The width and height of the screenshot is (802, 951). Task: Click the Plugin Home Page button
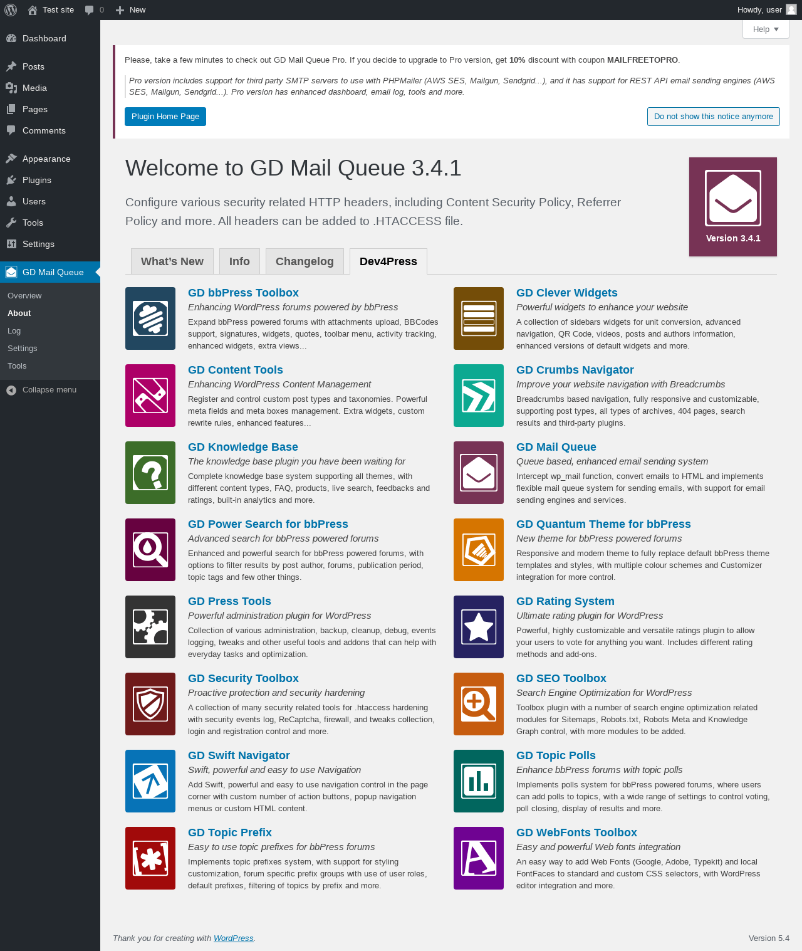[165, 117]
